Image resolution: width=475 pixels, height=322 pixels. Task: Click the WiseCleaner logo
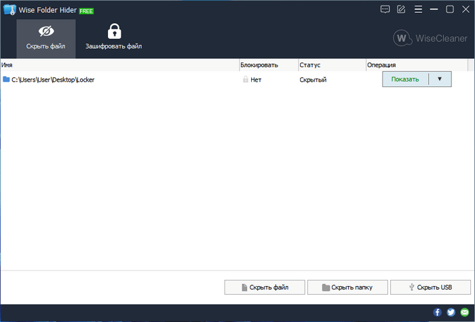pyautogui.click(x=430, y=38)
